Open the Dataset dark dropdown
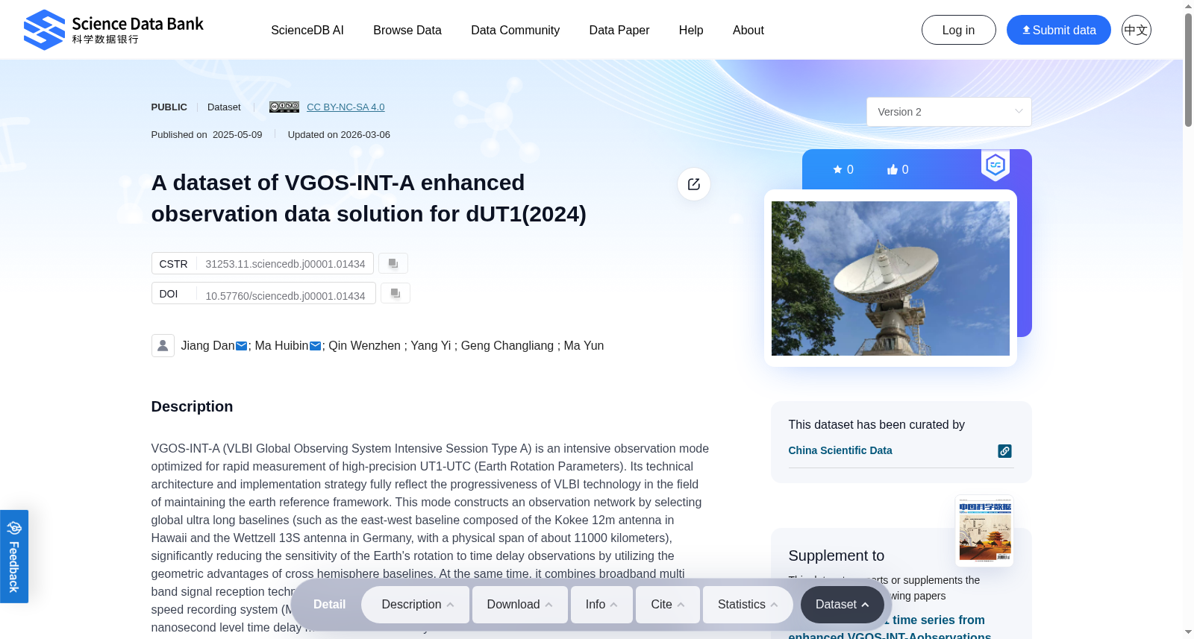 [842, 605]
